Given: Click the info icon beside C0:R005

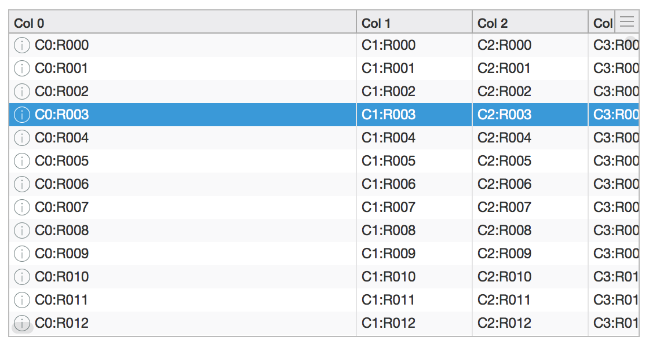Looking at the screenshot, I should (22, 161).
